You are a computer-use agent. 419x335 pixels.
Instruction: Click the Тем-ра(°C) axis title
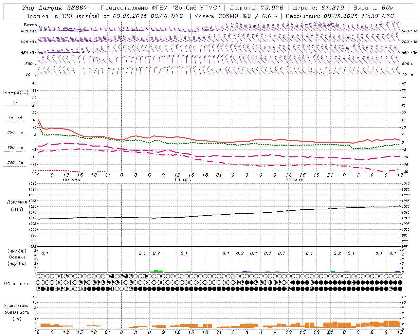click(x=15, y=93)
